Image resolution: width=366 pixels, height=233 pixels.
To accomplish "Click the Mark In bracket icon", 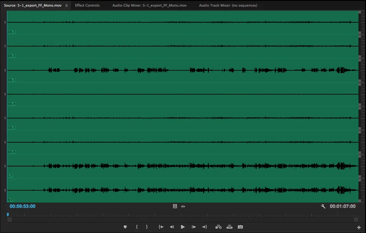I will (137, 227).
